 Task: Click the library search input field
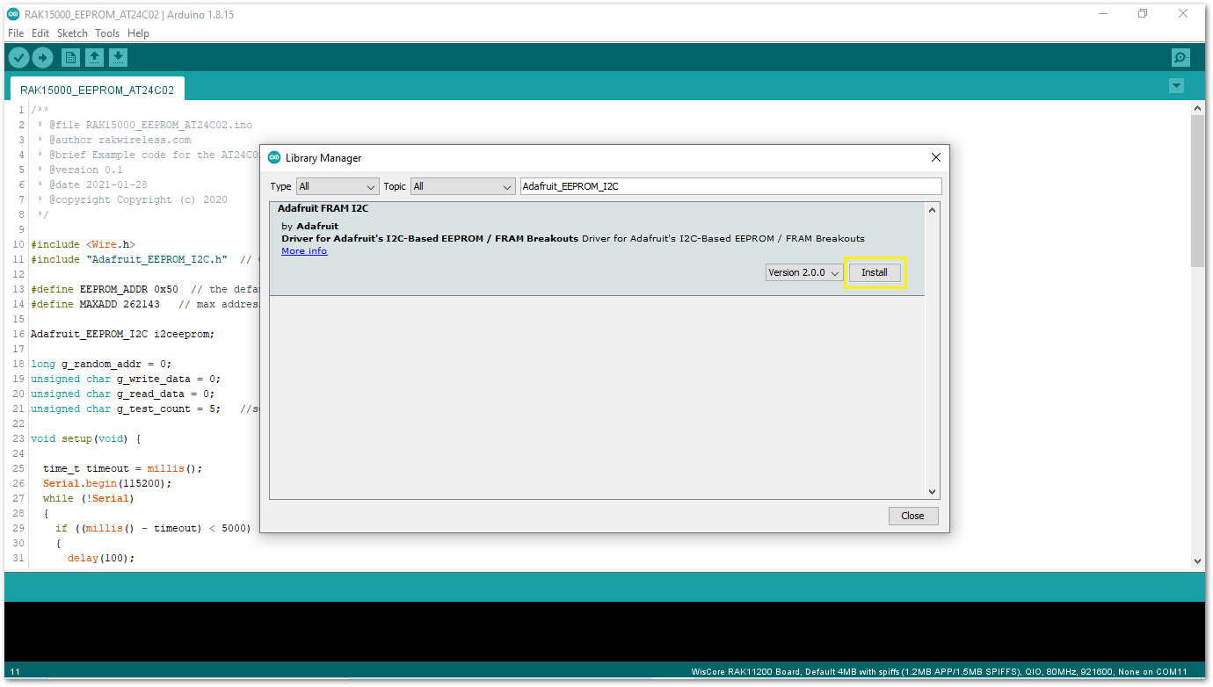pos(730,186)
